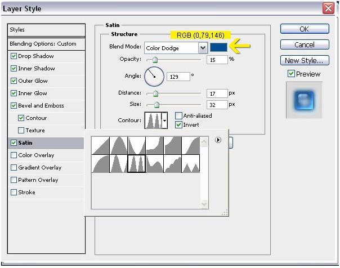340x268 pixels.
Task: Open the Blend Mode dropdown arrow
Action: pyautogui.click(x=203, y=48)
